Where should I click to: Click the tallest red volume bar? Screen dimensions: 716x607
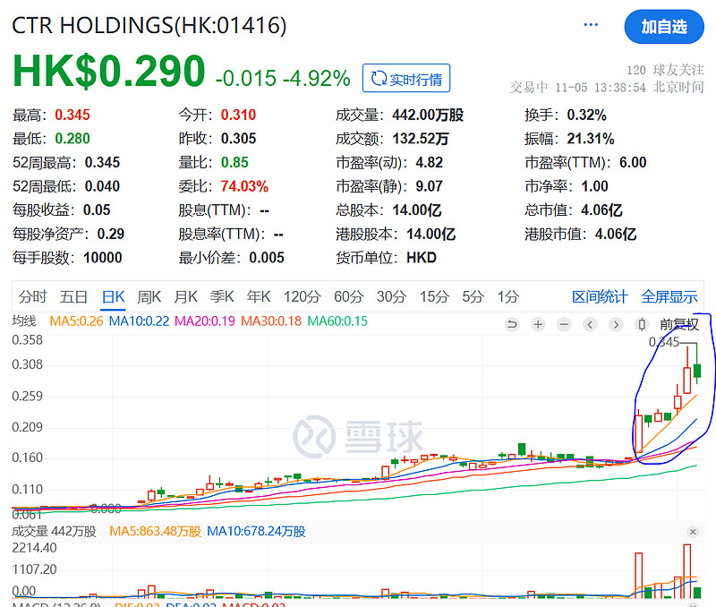point(686,571)
